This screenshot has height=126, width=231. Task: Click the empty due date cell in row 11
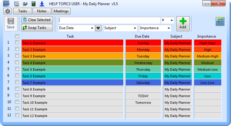tap(143, 109)
